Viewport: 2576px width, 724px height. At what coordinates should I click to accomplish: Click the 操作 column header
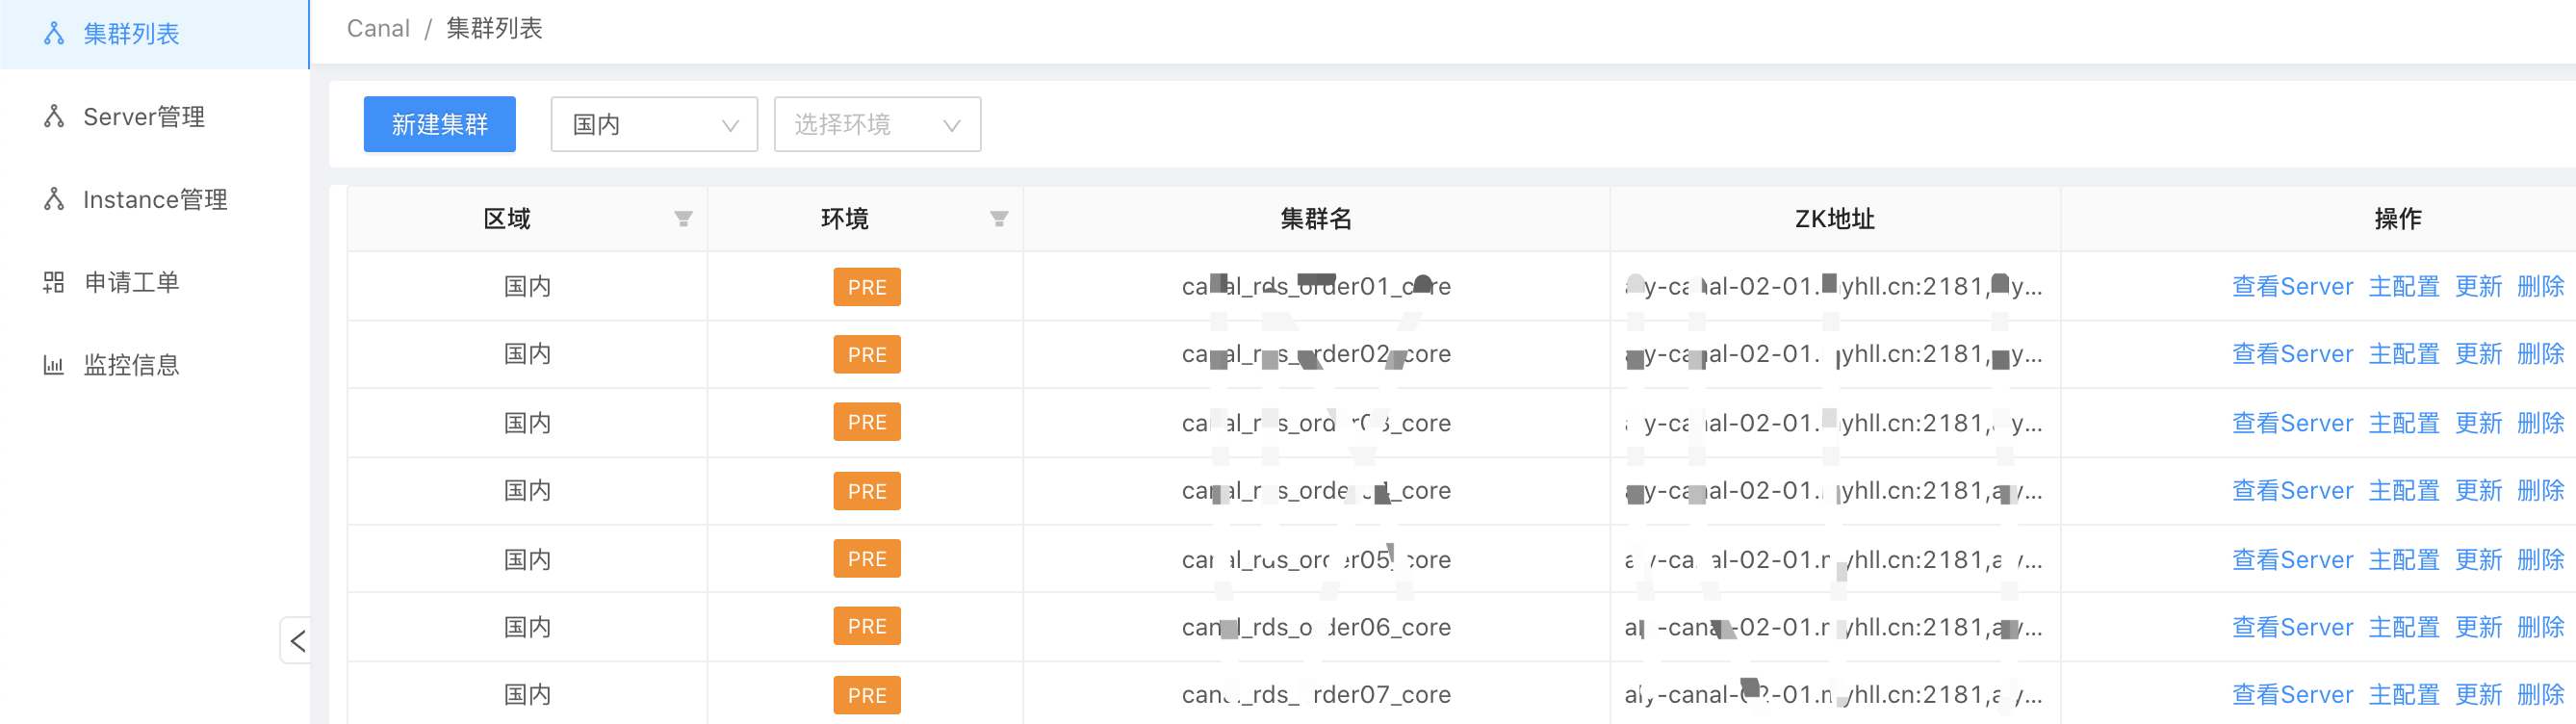tap(2397, 219)
